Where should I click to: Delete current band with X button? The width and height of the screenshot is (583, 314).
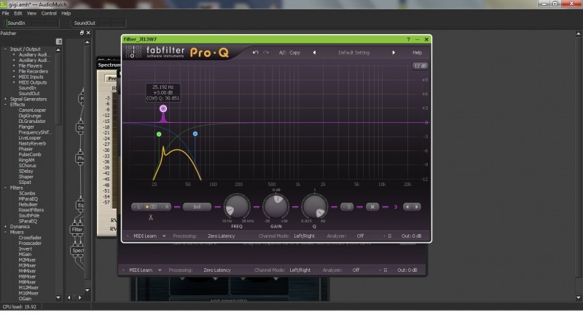(x=372, y=207)
